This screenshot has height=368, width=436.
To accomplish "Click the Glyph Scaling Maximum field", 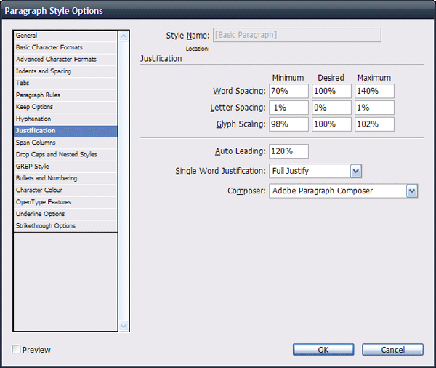I will [x=374, y=124].
